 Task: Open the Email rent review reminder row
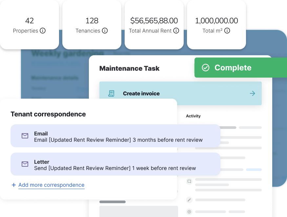[115, 136]
